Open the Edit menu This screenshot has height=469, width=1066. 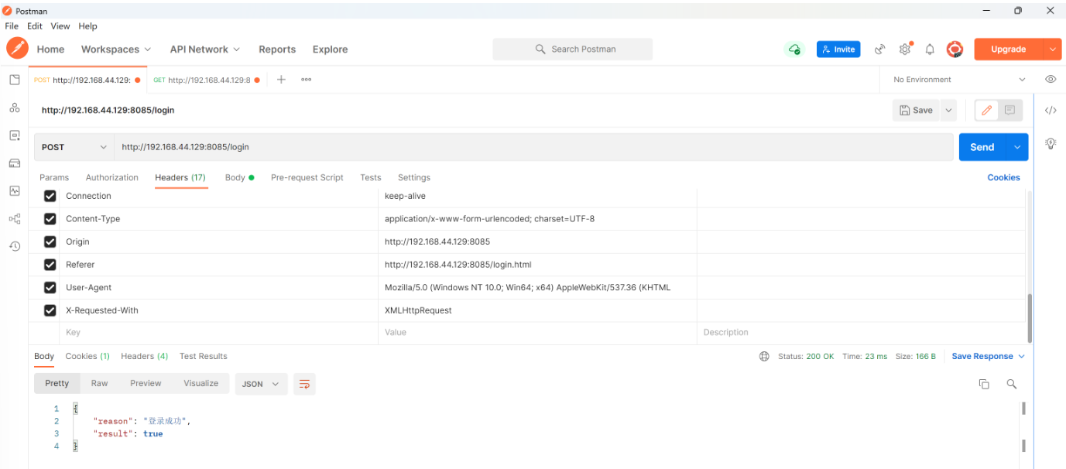[x=35, y=26]
